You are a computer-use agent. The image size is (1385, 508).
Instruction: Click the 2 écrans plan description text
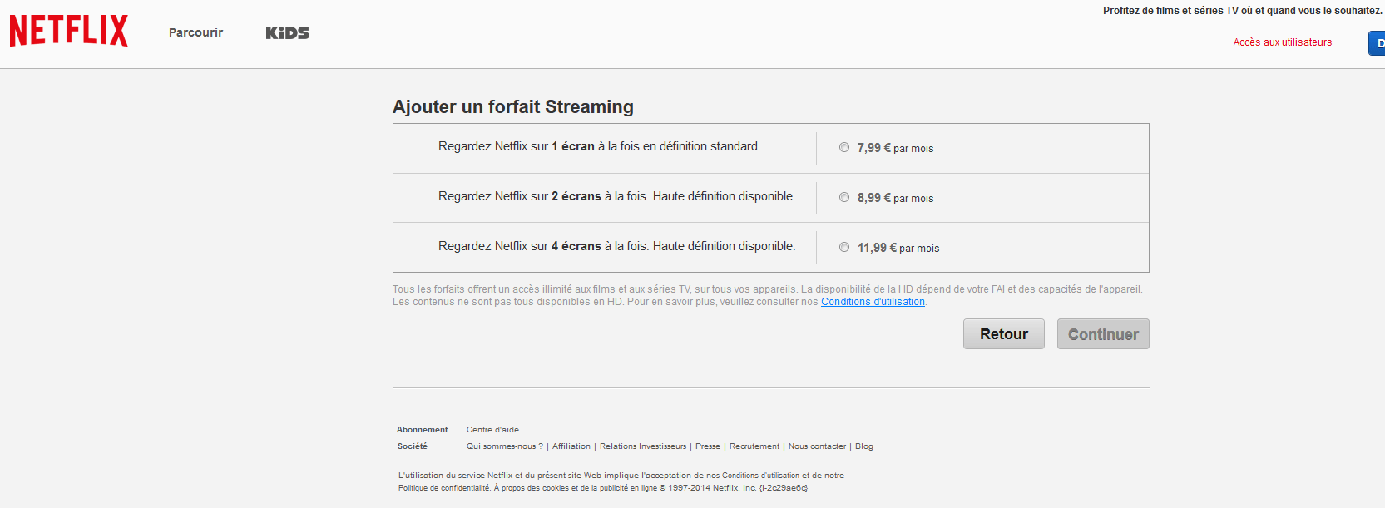click(x=616, y=196)
